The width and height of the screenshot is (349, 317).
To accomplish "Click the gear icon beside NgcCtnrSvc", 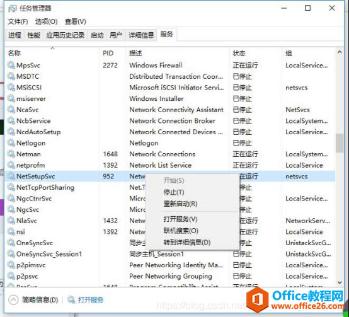I will click(11, 199).
